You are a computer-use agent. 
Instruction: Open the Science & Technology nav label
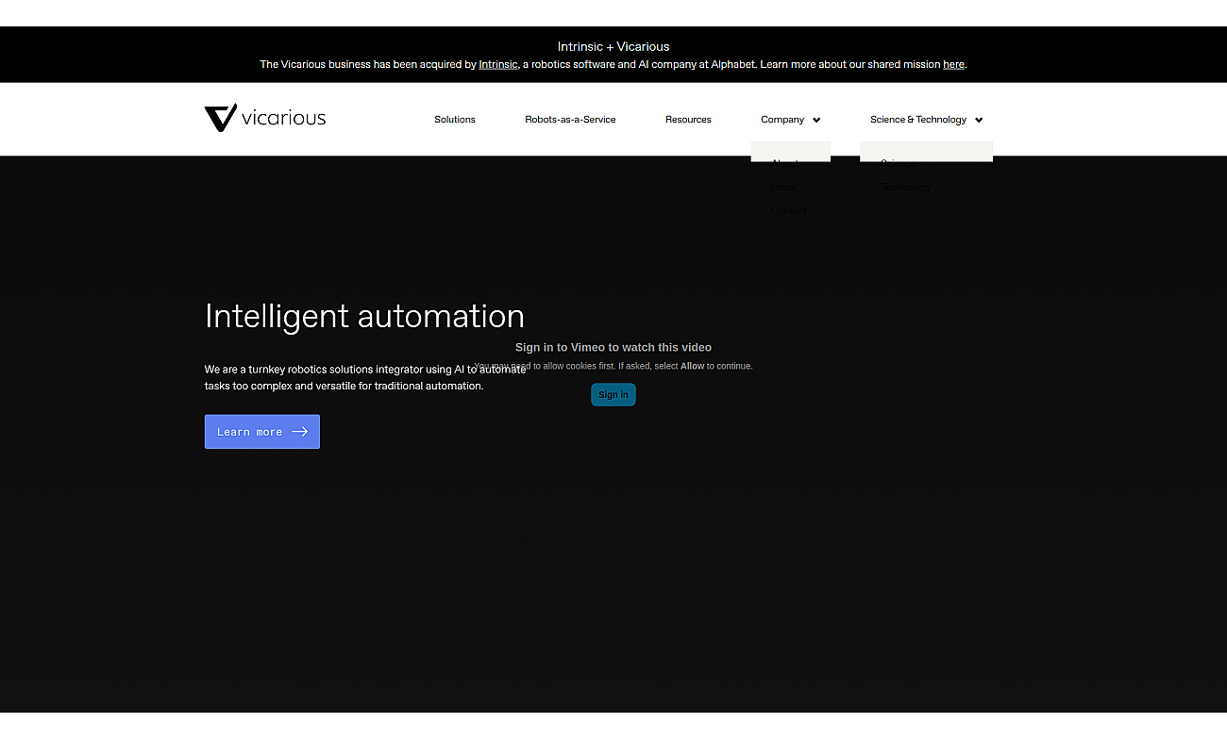click(x=918, y=120)
